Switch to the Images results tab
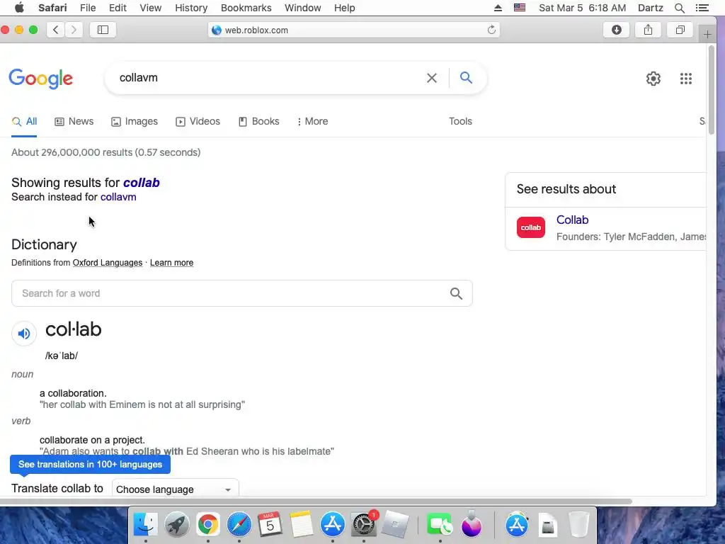725x544 pixels. (x=135, y=121)
